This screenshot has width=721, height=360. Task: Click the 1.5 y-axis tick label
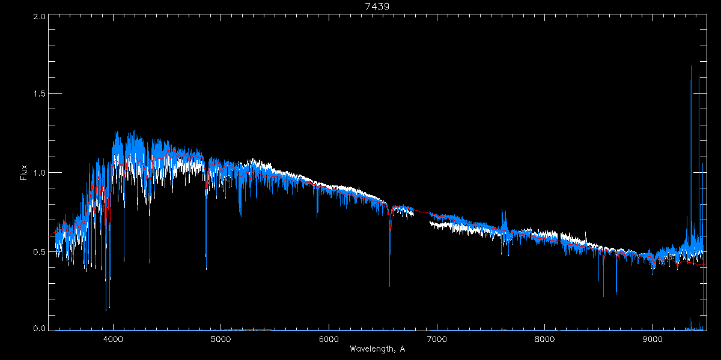click(39, 94)
